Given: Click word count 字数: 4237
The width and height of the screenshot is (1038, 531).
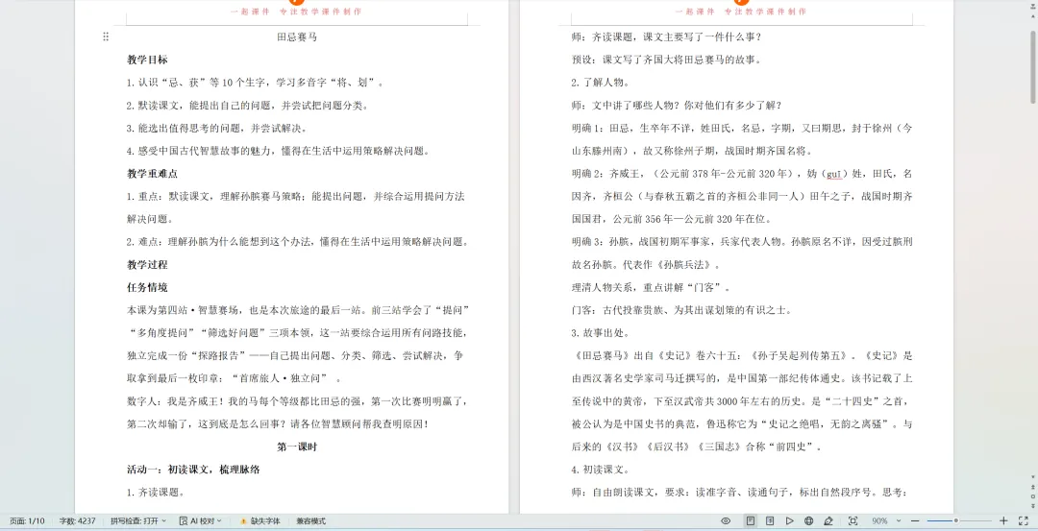Looking at the screenshot, I should point(78,521).
